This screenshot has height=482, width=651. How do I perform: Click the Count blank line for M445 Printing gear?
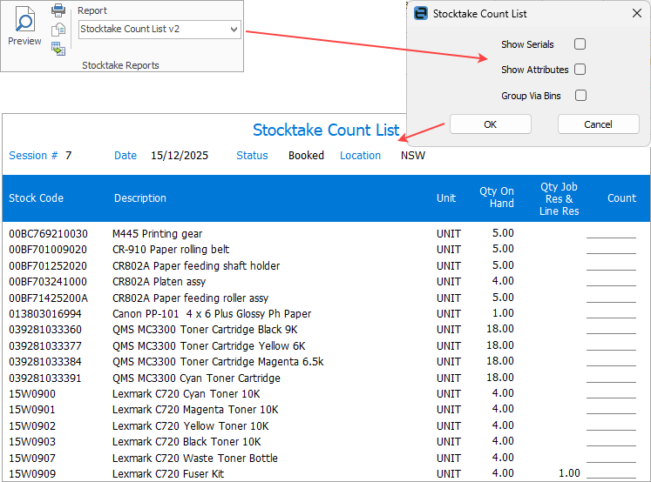[x=611, y=237]
